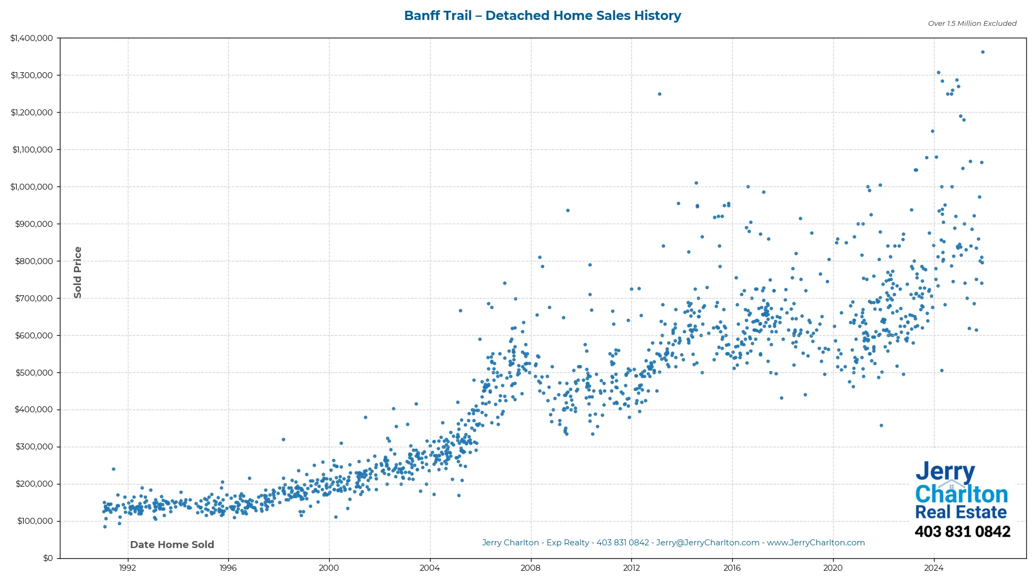Screen dimensions: 1036x582
Task: Click the Date Home Sold axis label
Action: click(172, 544)
